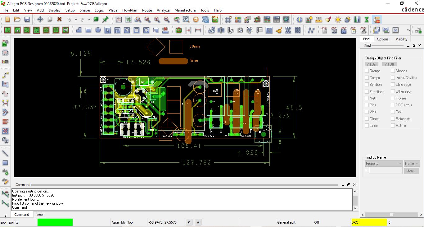Open the FlowPlan menu
Image resolution: width=424 pixels, height=227 pixels.
pos(130,10)
